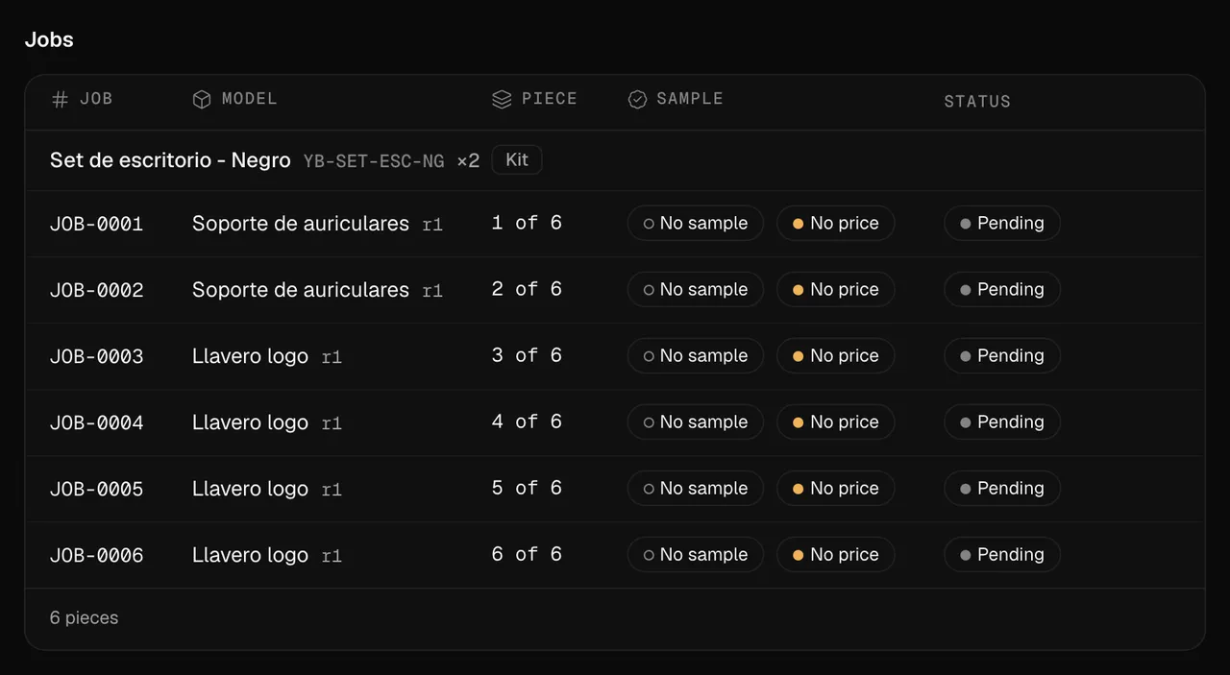Open Soporte de auriculares model in JOB-0001 row
Image resolution: width=1230 pixels, height=675 pixels.
(301, 223)
